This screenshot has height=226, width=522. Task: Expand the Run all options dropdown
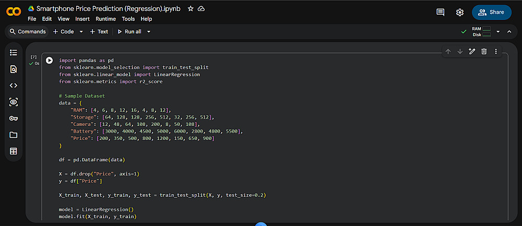[149, 31]
